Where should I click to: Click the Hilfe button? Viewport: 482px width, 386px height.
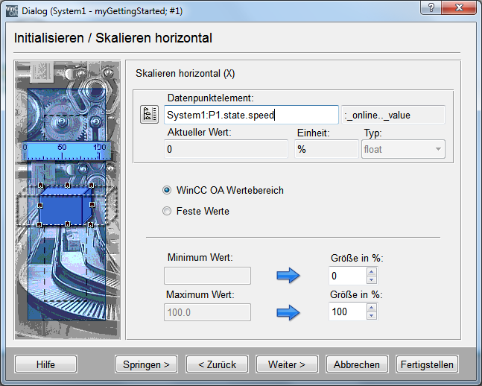[45, 364]
